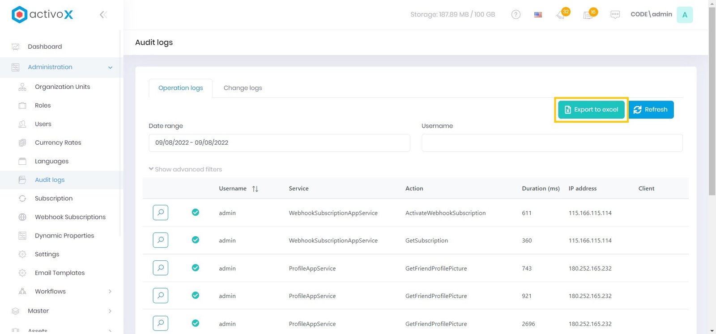716x334 pixels.
Task: Open notifications bell with 32 badge
Action: (x=561, y=15)
